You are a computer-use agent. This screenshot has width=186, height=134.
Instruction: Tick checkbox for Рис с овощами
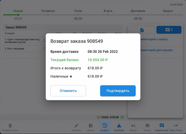[x=45, y=48]
